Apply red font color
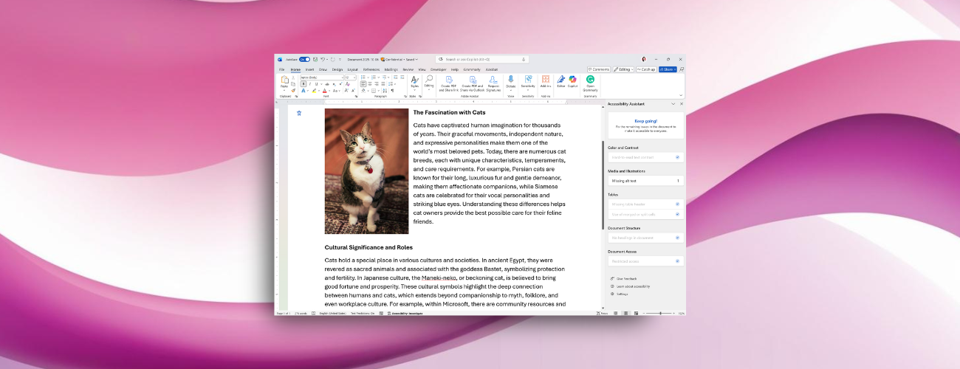 (x=325, y=91)
